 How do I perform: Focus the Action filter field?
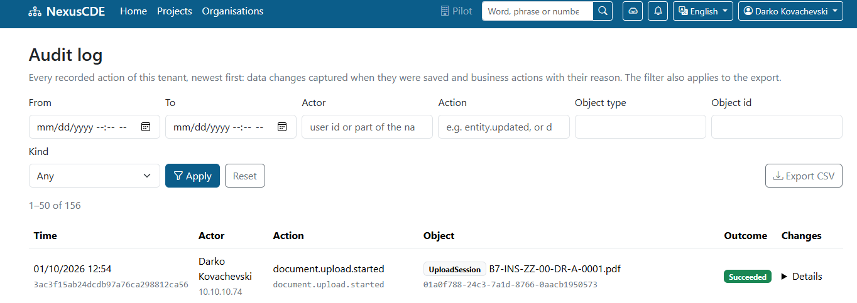[x=504, y=127]
